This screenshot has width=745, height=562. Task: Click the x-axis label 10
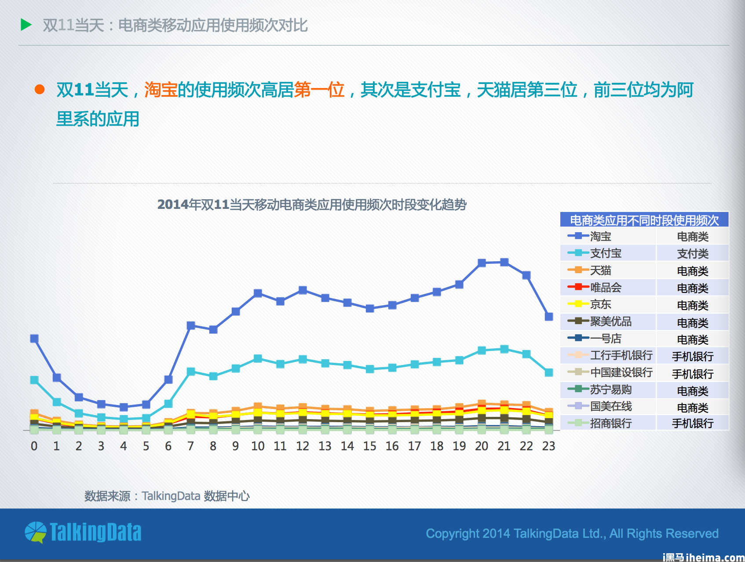(258, 446)
